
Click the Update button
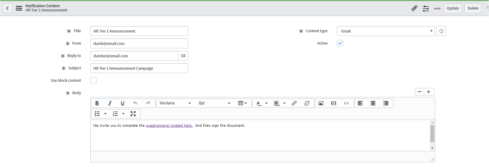[453, 8]
